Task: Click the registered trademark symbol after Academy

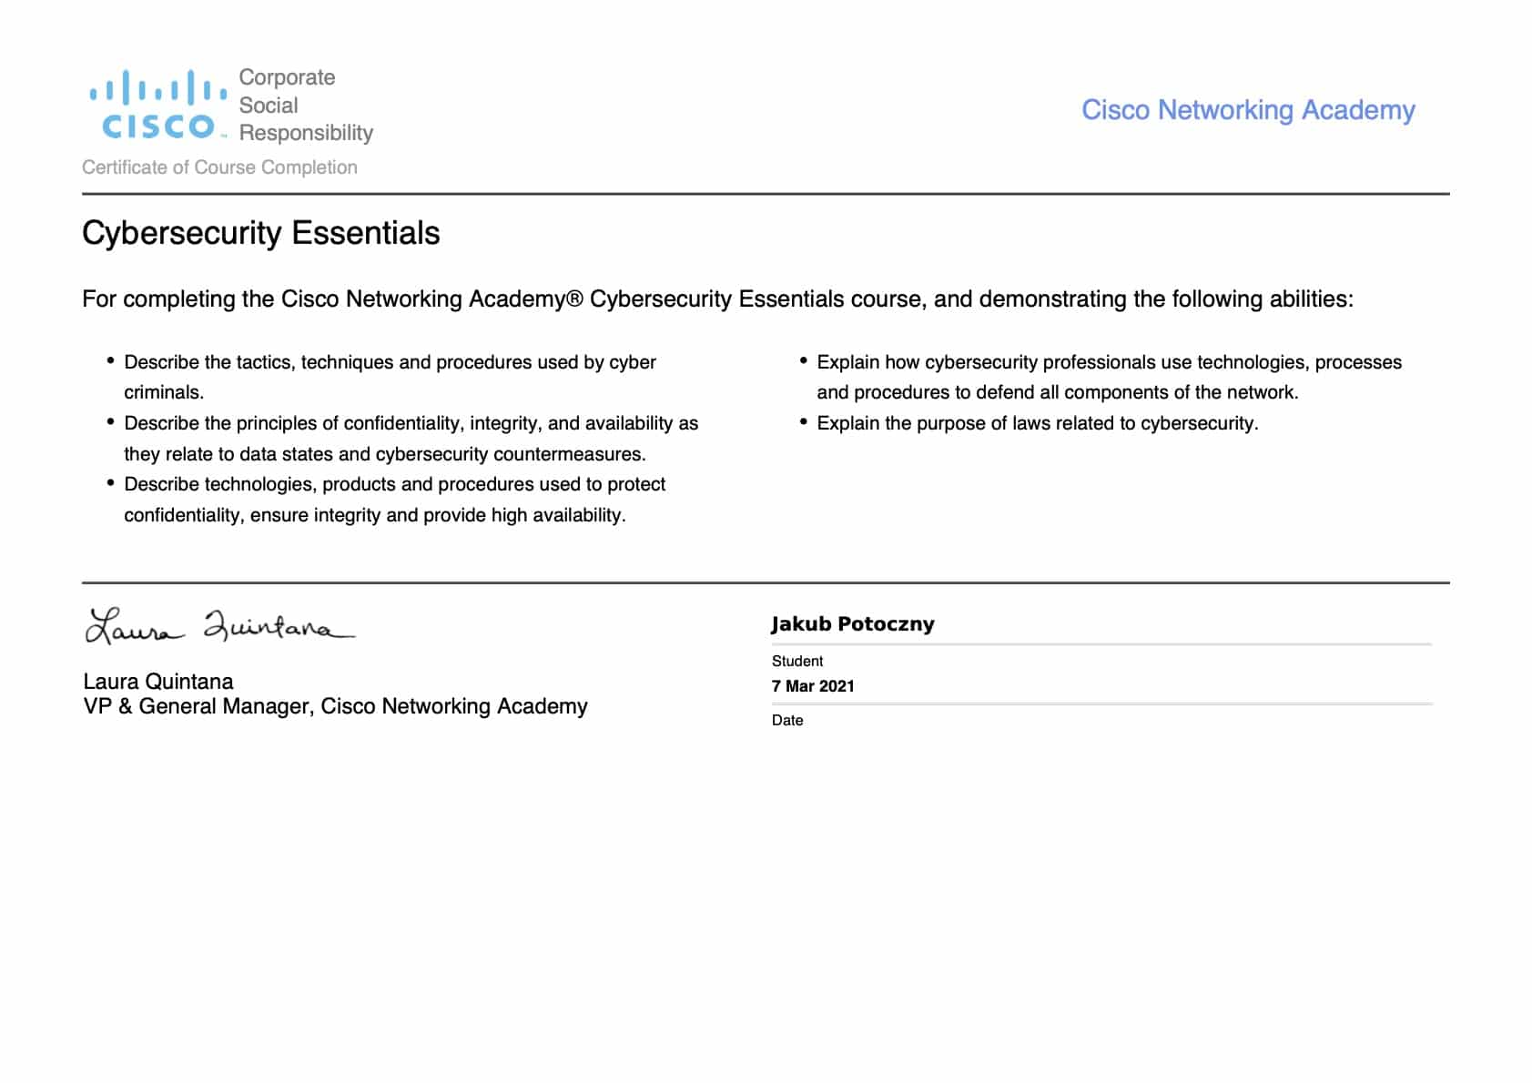Action: point(574,299)
